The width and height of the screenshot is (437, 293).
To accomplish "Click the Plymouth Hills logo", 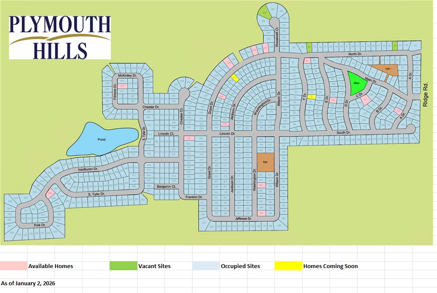I will 60,37.
